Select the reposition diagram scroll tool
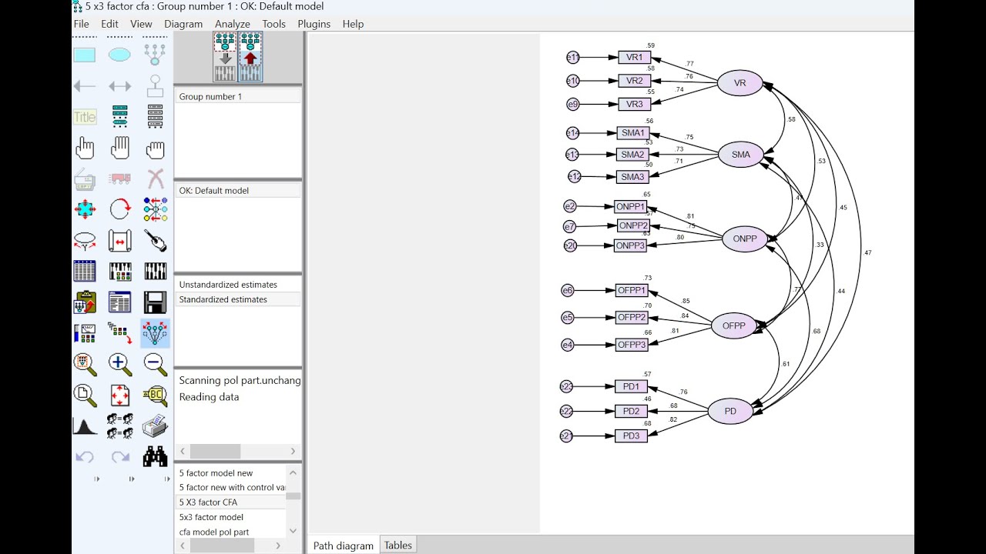986x554 pixels. (119, 241)
